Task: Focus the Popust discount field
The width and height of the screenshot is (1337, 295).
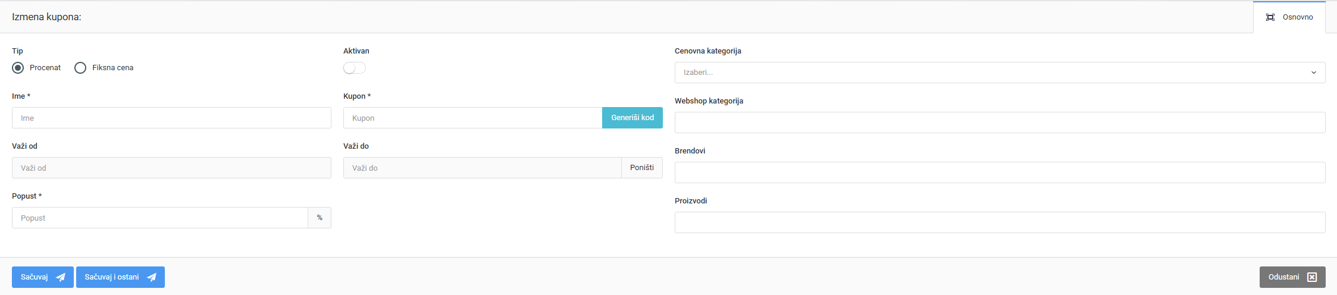Action: pyautogui.click(x=160, y=218)
